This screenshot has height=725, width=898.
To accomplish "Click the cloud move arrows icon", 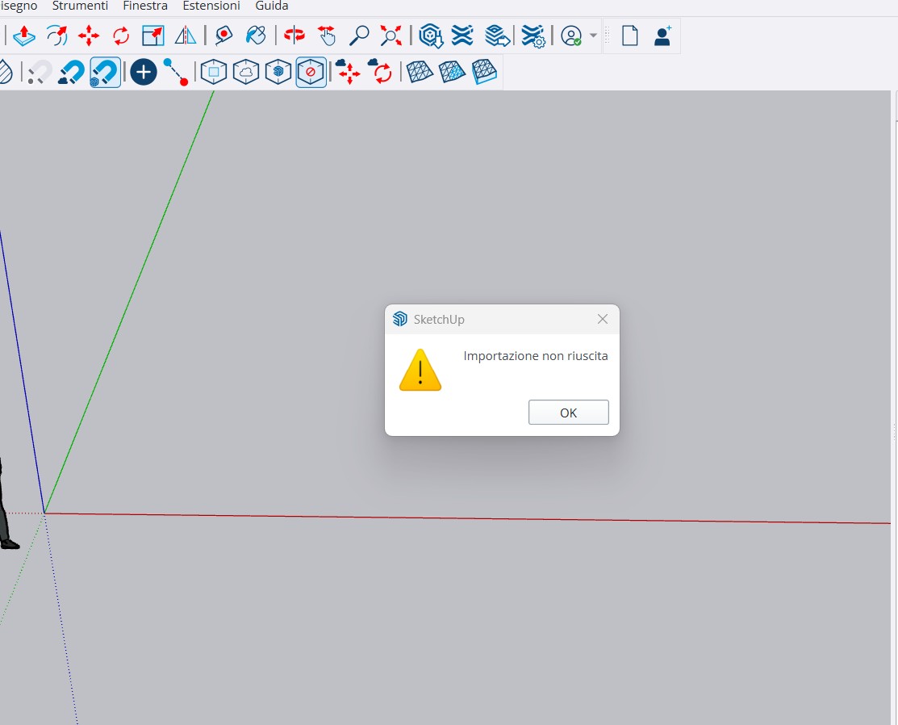I will 348,72.
